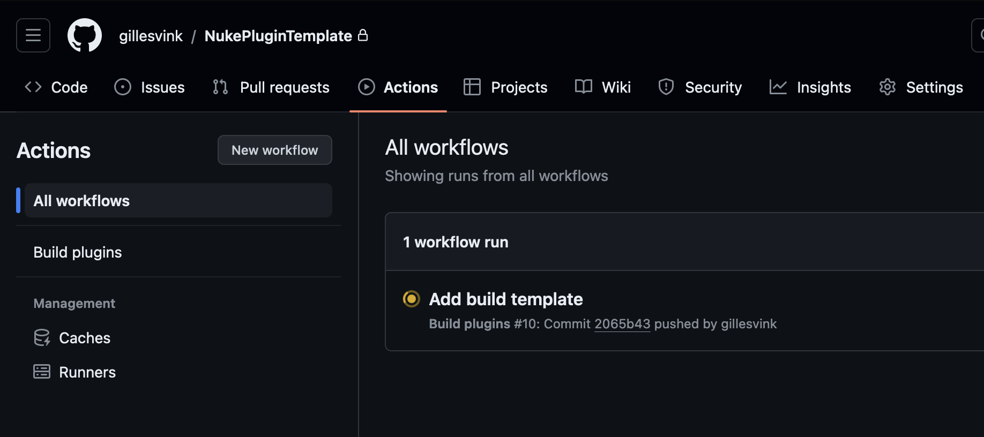The image size is (984, 437).
Task: Open the Wiki tab
Action: coord(602,87)
